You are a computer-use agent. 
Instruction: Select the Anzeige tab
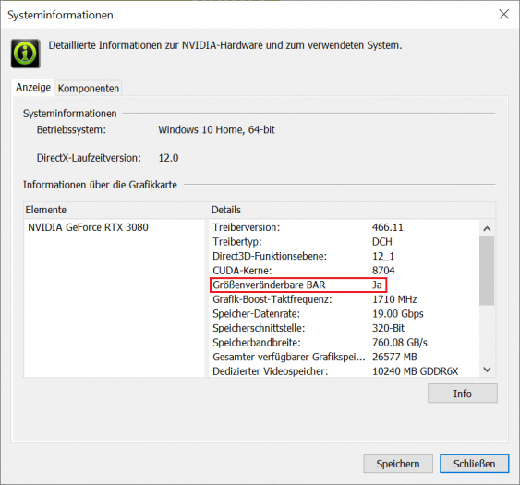[x=33, y=87]
